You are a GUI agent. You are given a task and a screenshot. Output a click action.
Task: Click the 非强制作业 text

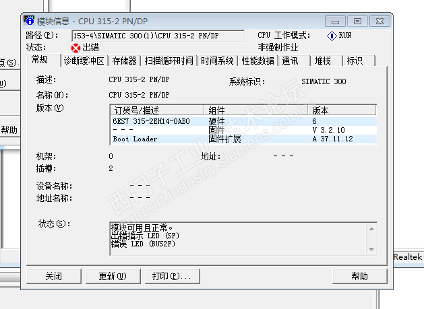click(278, 48)
